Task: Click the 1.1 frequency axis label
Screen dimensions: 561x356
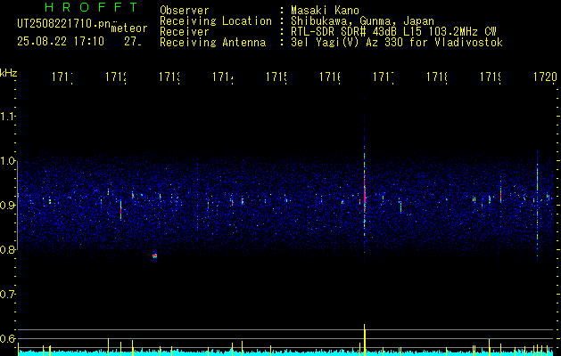Action: pyautogui.click(x=7, y=116)
